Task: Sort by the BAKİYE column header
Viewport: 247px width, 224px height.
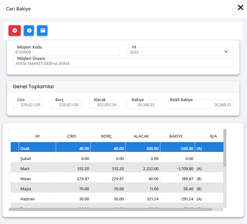Action: tap(176, 136)
